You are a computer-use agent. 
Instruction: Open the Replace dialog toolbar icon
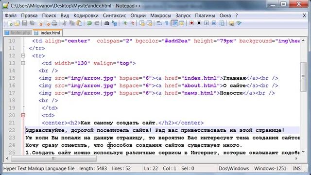pyautogui.click(x=115, y=23)
